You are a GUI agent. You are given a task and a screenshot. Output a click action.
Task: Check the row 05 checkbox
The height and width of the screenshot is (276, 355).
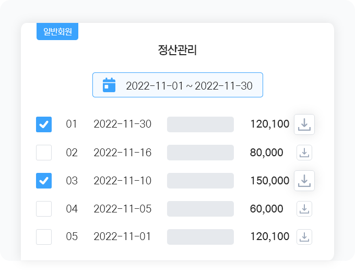[44, 237]
